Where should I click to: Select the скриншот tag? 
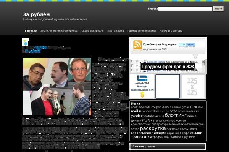coord(174,133)
